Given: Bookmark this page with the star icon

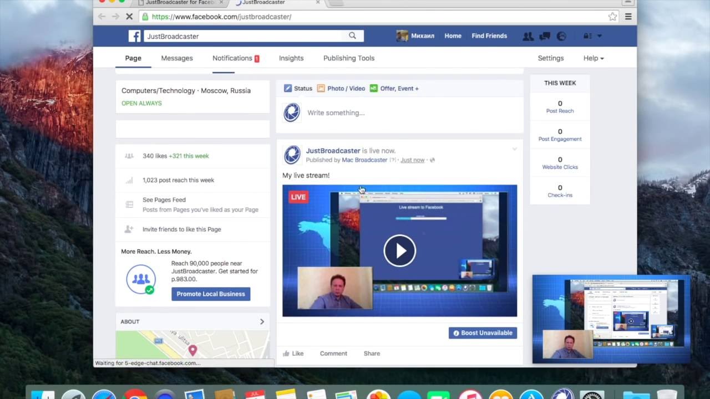Looking at the screenshot, I should coord(612,17).
